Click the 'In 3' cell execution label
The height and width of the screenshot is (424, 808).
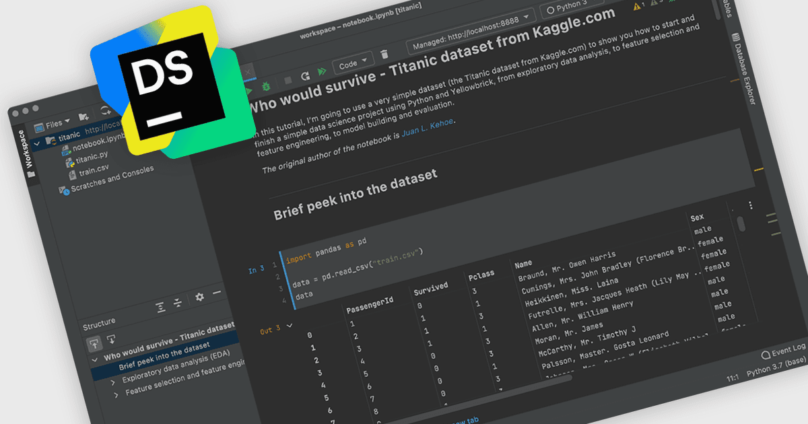pyautogui.click(x=255, y=270)
